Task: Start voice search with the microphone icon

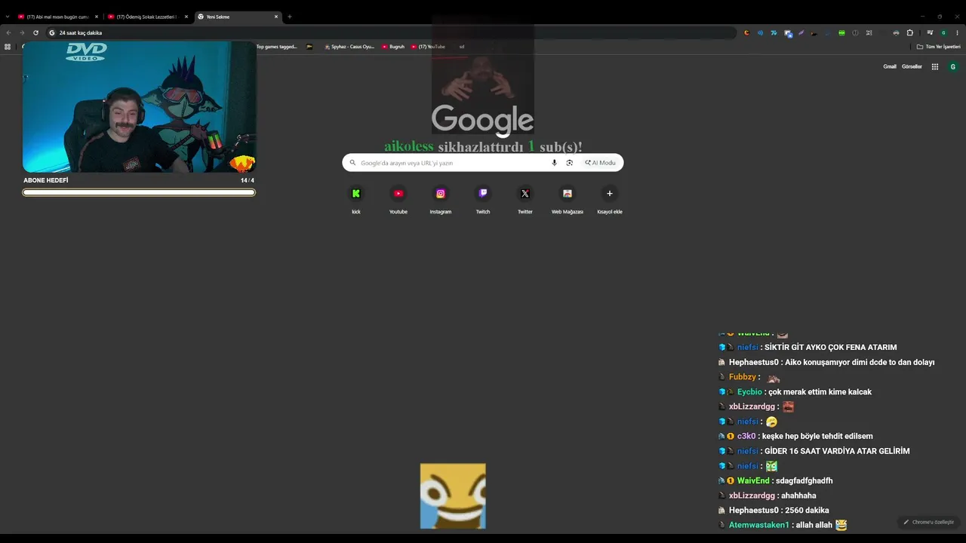Action: click(x=555, y=163)
